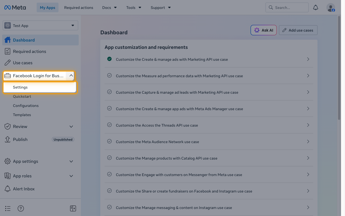Open the notifications bell
The image size is (345, 216).
(x=316, y=8)
